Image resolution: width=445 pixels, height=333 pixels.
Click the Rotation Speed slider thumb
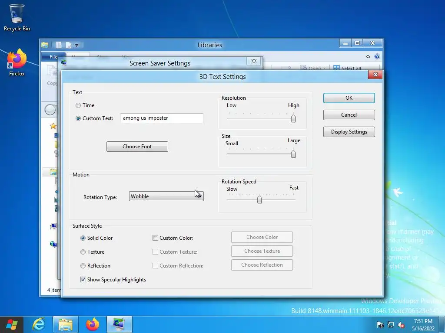point(259,199)
